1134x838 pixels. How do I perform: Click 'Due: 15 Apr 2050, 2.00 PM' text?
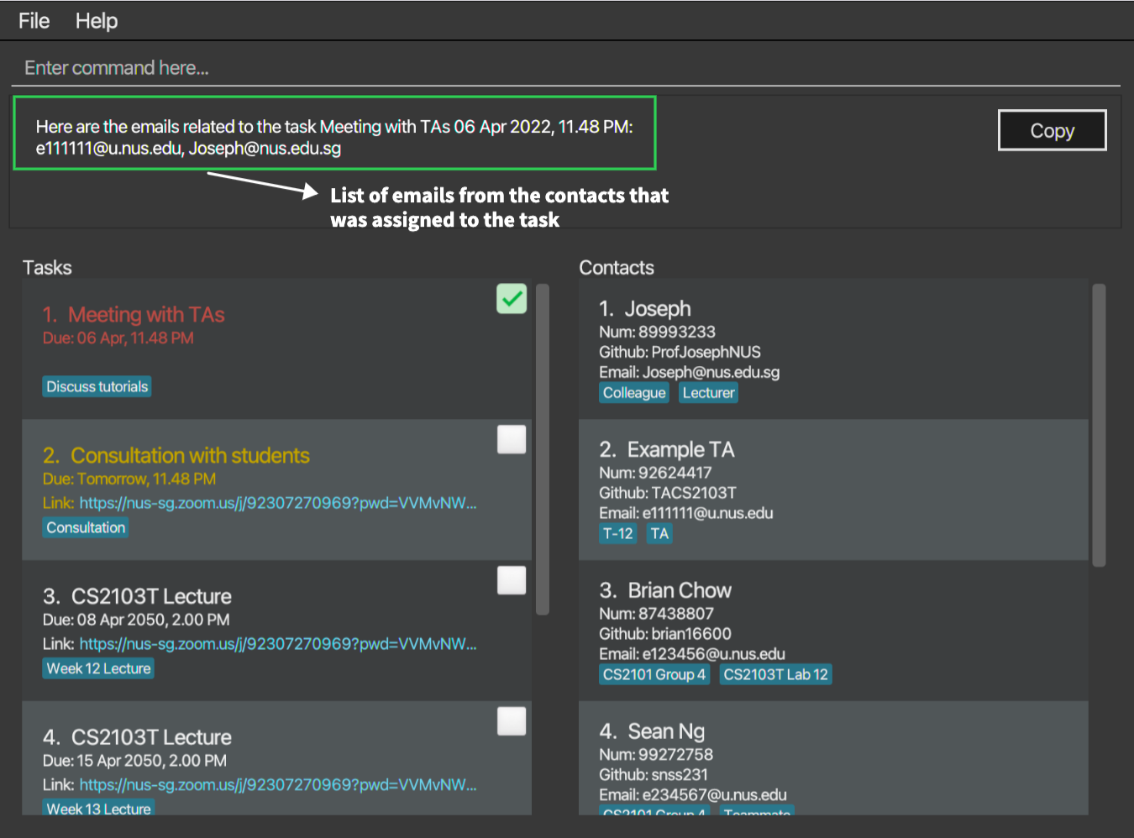pos(134,762)
